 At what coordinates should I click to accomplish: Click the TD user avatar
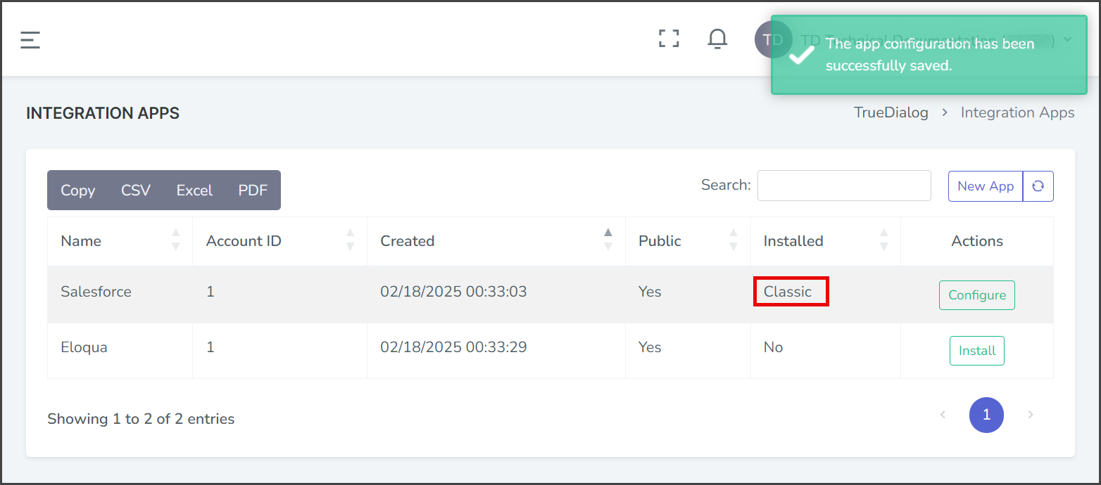pos(774,39)
